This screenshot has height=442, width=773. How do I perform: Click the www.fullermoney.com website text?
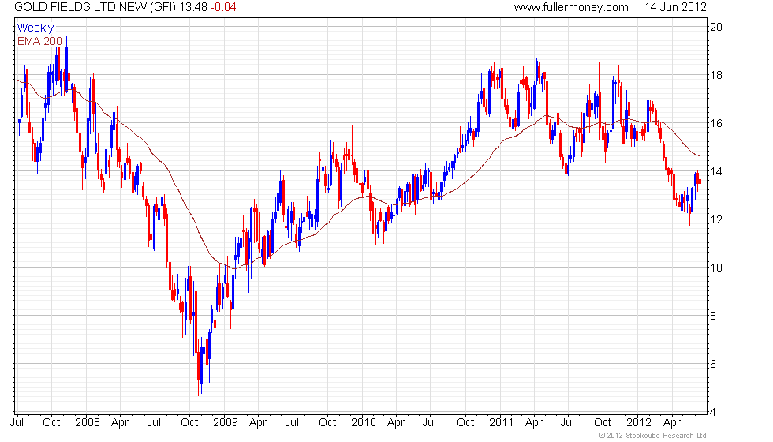(571, 7)
